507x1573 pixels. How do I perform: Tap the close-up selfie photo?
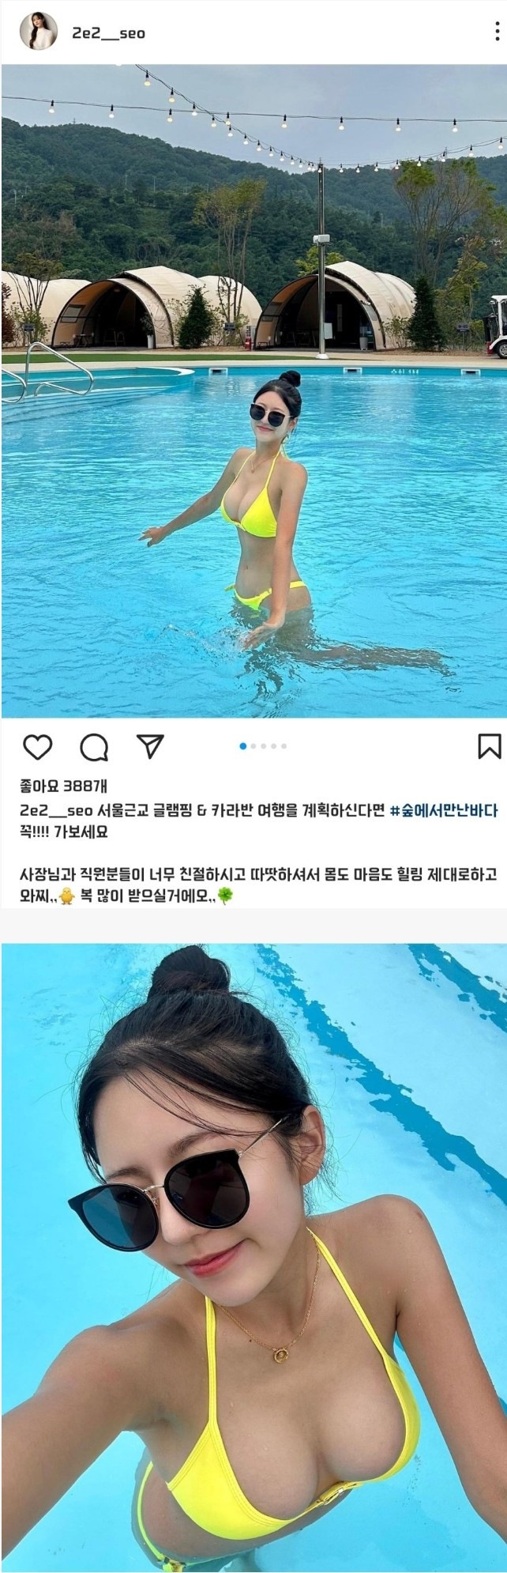(253, 1258)
